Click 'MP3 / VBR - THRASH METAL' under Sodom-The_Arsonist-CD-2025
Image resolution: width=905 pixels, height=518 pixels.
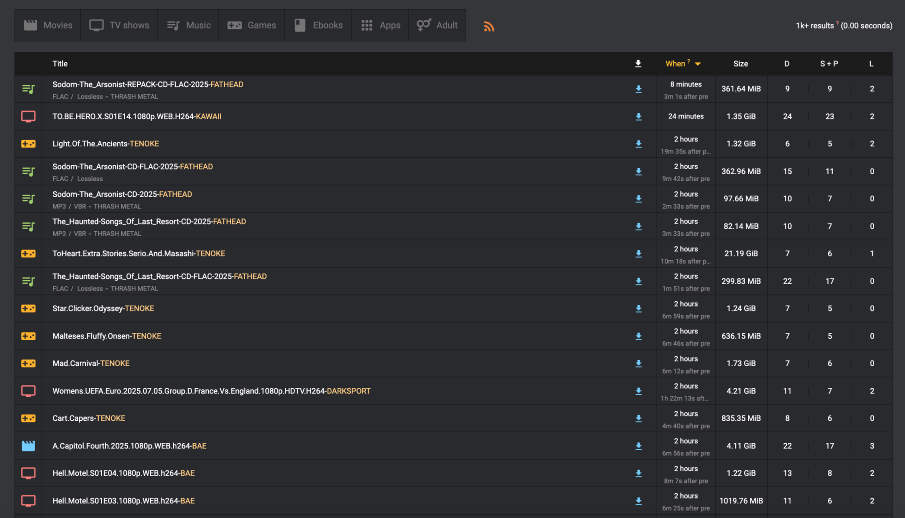[x=97, y=206]
